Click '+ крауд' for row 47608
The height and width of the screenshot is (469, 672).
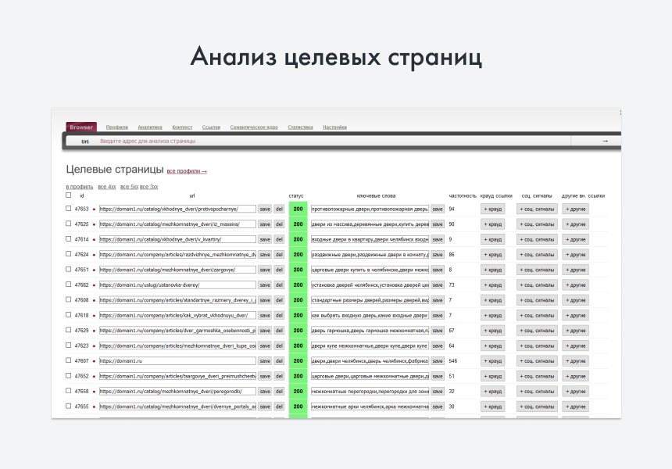[x=492, y=300]
